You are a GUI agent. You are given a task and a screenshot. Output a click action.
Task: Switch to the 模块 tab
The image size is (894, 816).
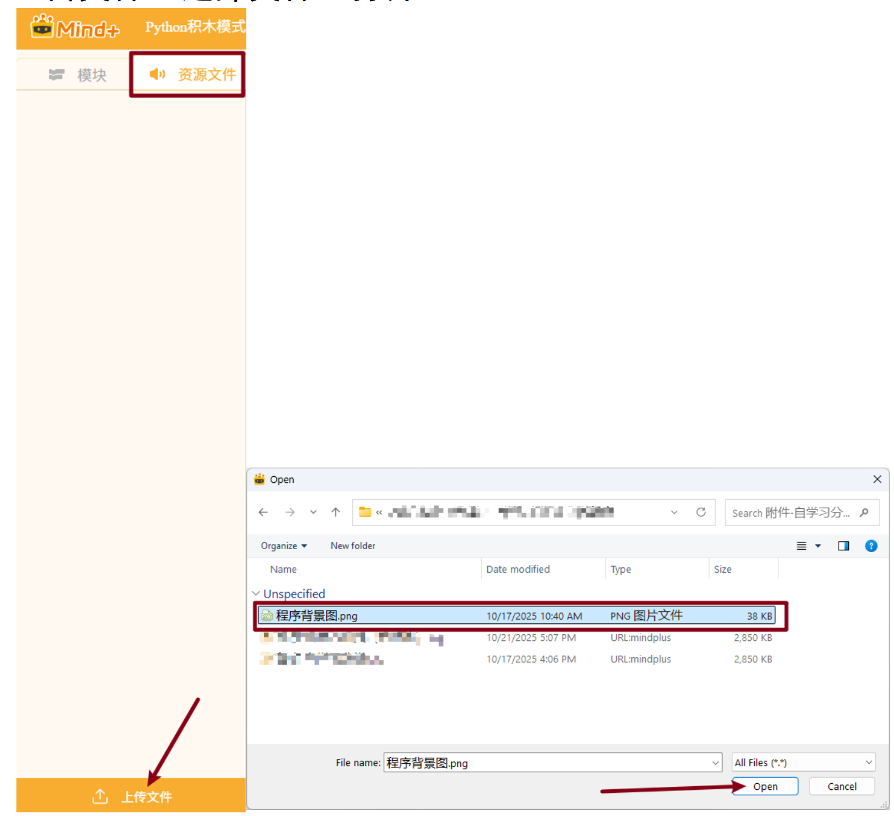tap(78, 75)
